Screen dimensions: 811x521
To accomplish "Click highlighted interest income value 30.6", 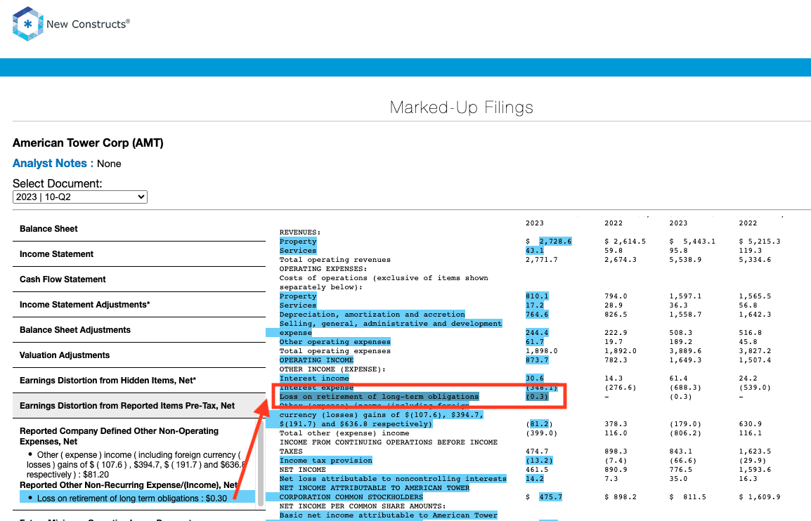I will click(x=535, y=378).
